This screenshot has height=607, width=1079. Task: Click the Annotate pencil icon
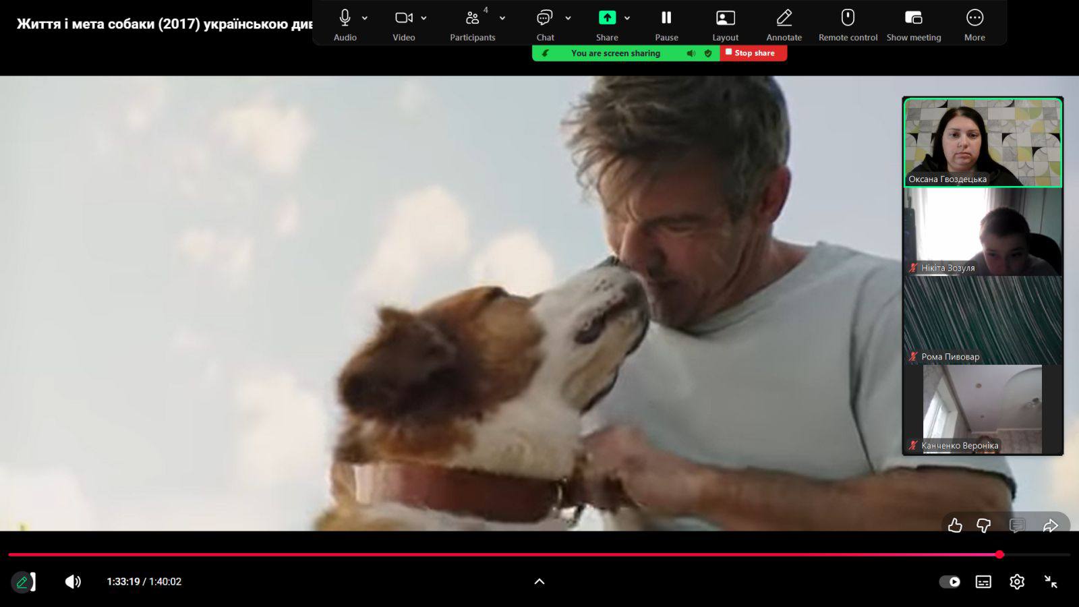(x=784, y=18)
